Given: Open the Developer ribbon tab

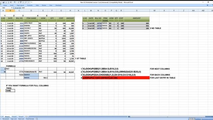Looking at the screenshot, I should coord(59,5).
